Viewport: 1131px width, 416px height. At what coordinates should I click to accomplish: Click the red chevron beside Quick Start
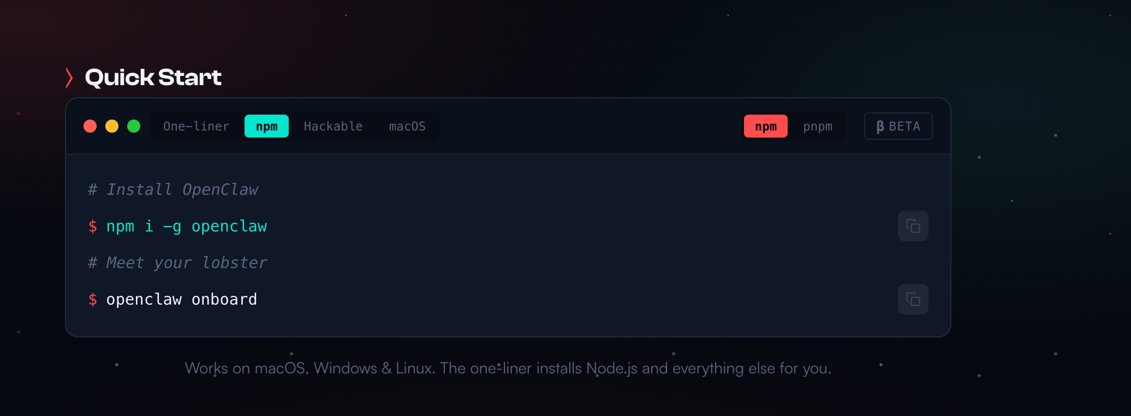69,78
